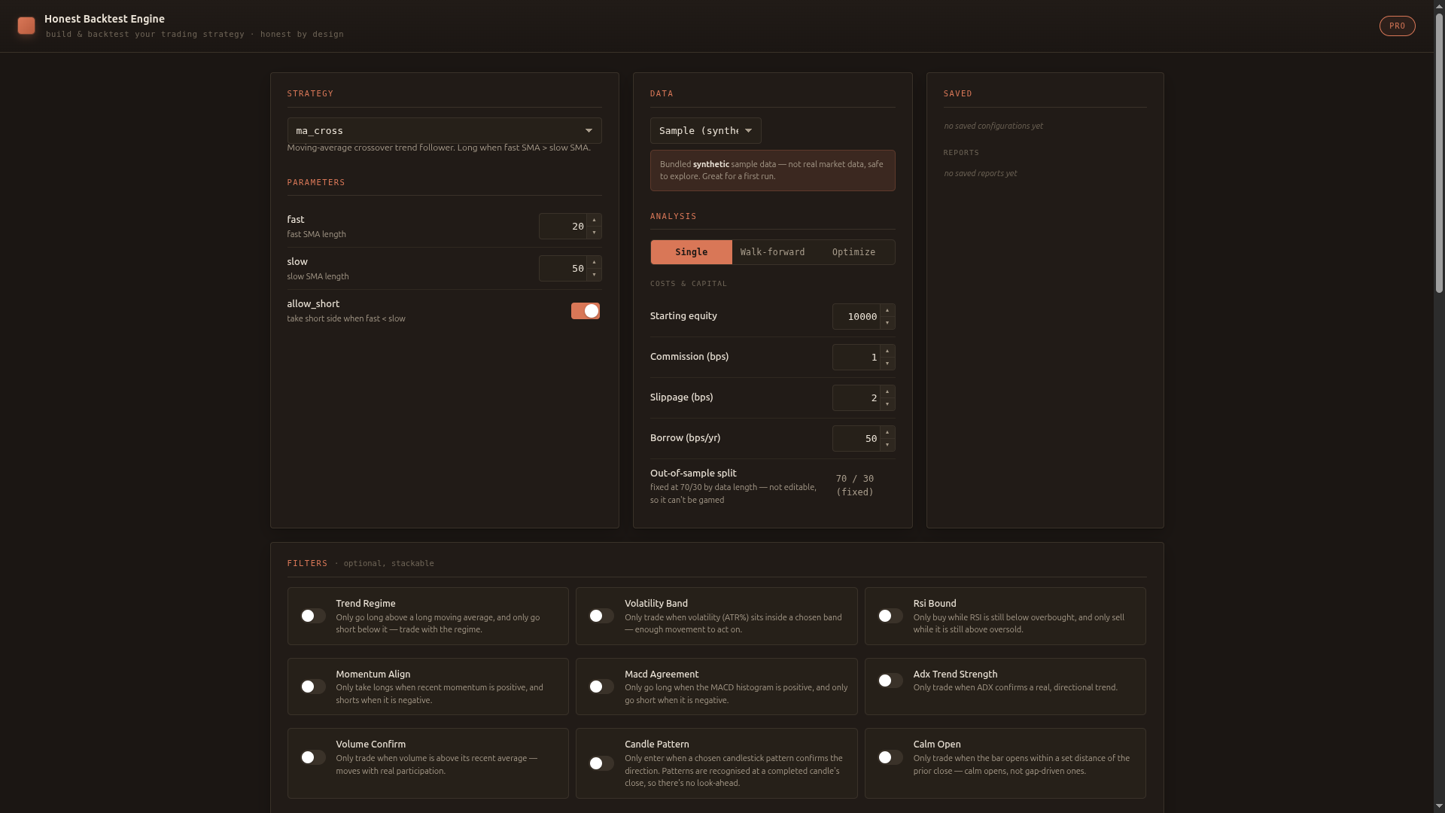Screen dimensions: 1445x813
Task: Increase Slippage bps value
Action: (x=887, y=391)
